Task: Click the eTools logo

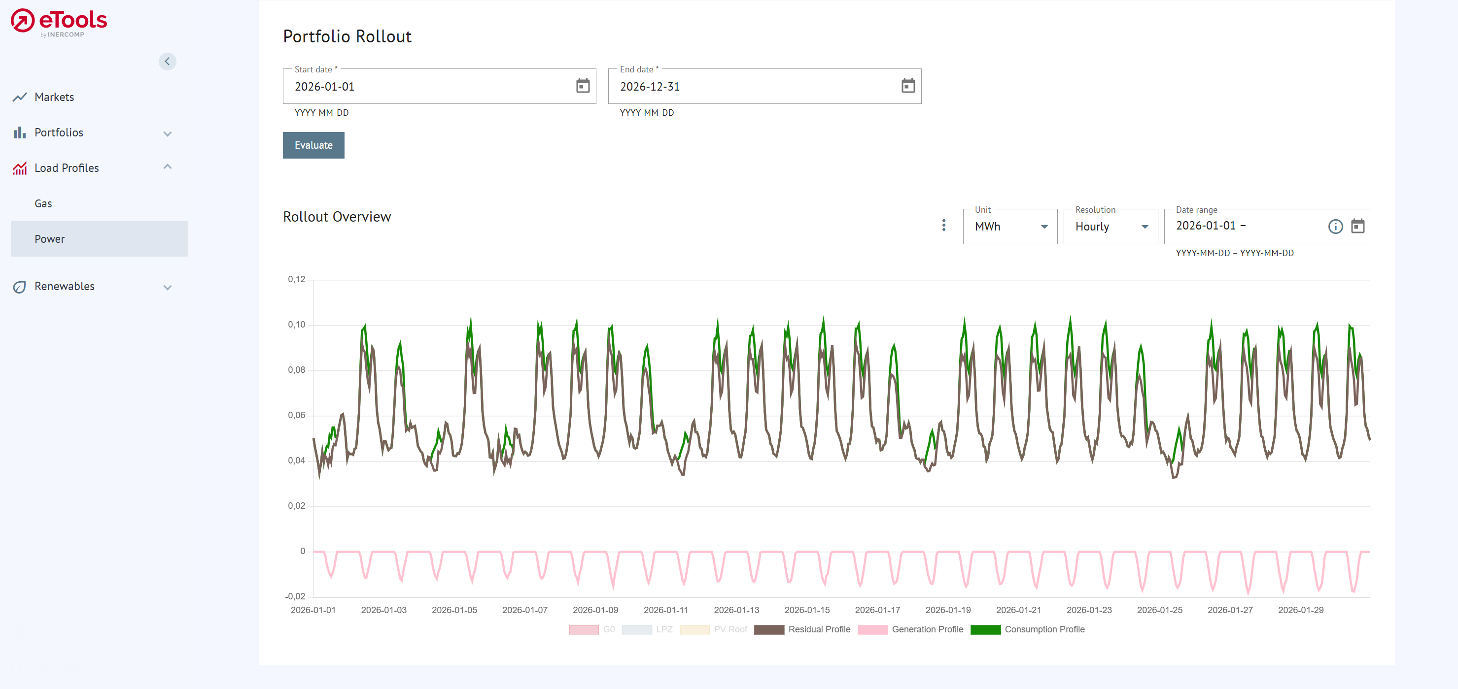Action: [x=59, y=23]
